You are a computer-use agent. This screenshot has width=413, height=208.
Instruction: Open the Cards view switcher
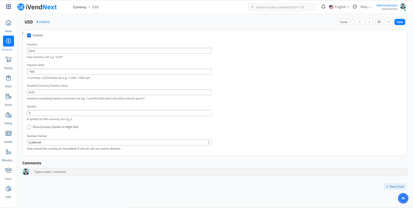(346, 22)
